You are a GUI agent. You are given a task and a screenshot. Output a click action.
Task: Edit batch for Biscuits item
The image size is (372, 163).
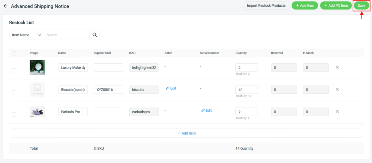[x=171, y=88]
